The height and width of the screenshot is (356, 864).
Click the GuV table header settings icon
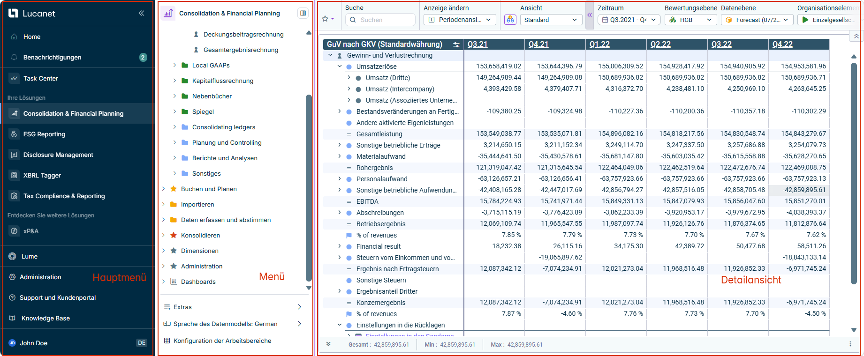pyautogui.click(x=456, y=44)
